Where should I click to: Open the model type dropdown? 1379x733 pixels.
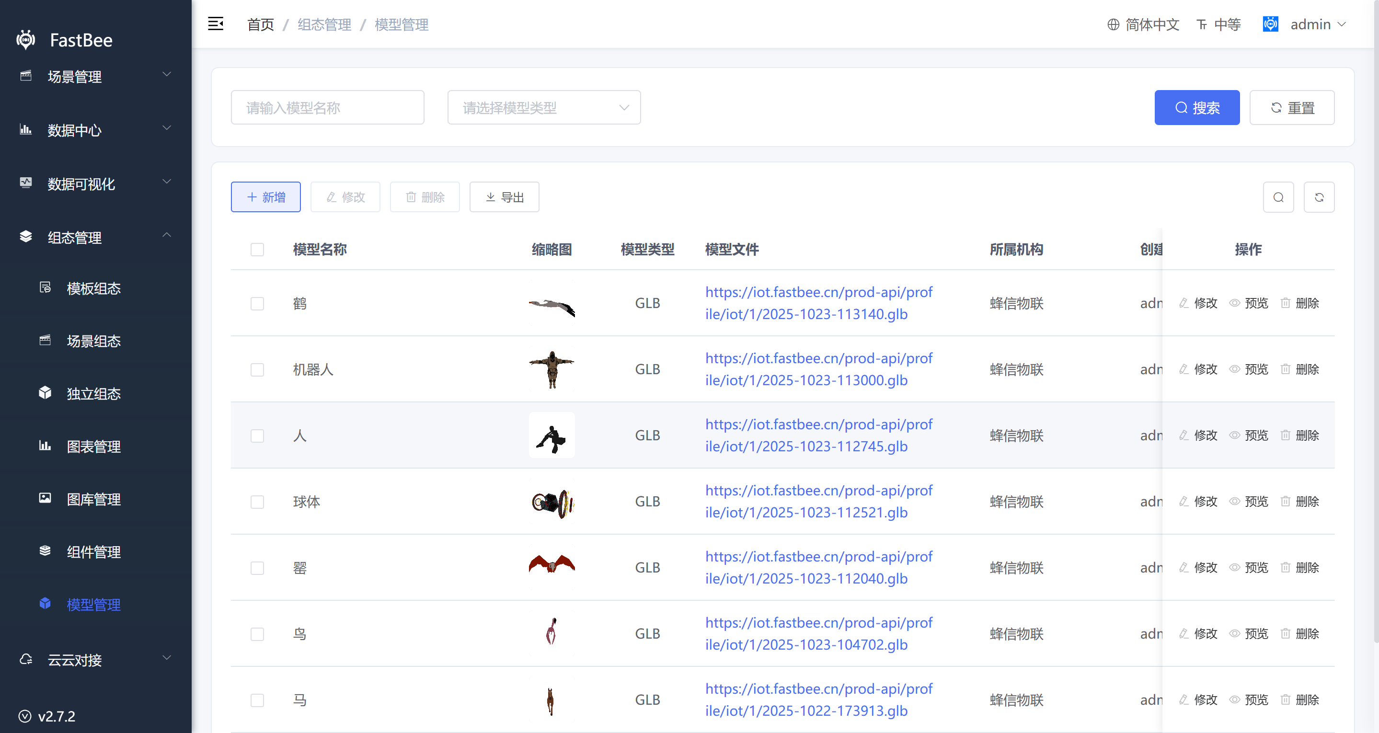(x=543, y=108)
